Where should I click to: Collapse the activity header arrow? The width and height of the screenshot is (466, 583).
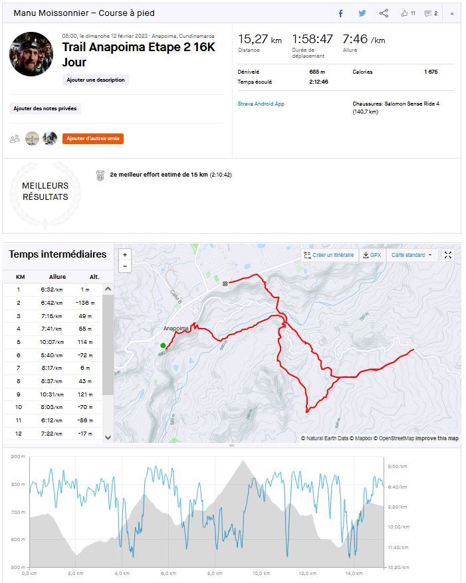pos(452,13)
